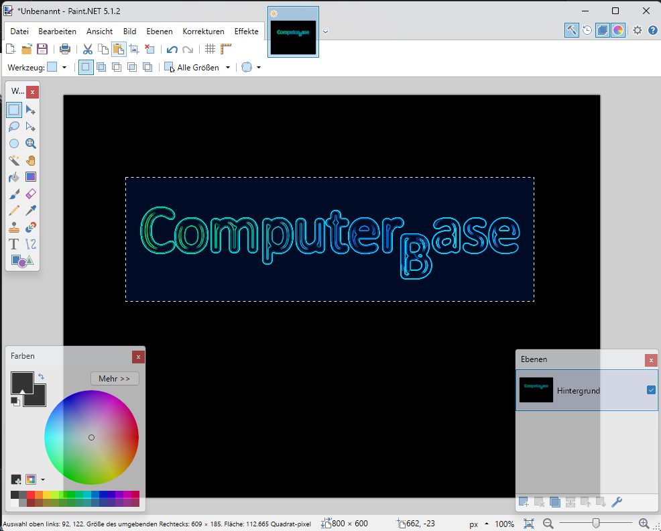Click the Paste clipboard icon

119,49
